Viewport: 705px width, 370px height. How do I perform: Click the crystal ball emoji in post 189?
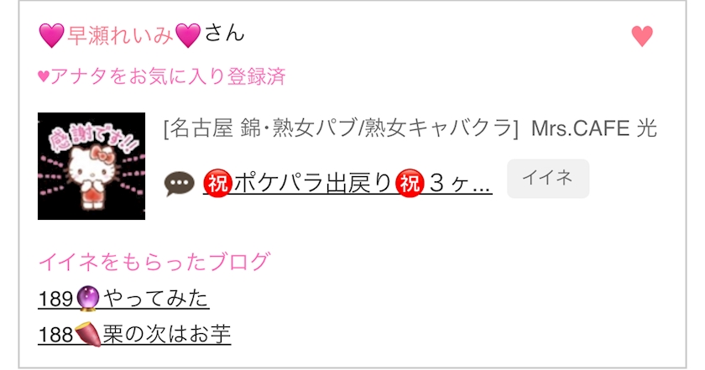87,298
